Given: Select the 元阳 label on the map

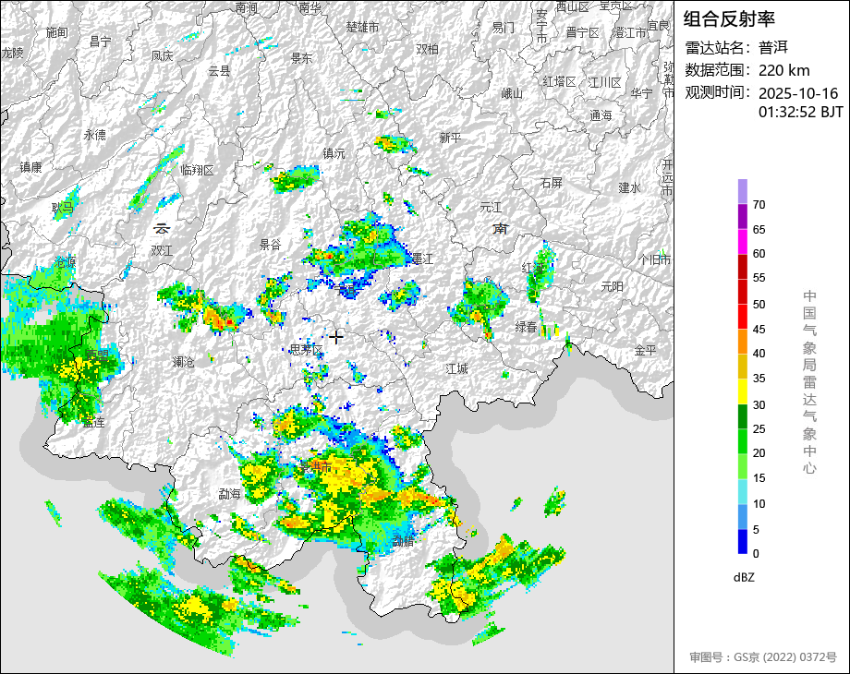Looking at the screenshot, I should pyautogui.click(x=612, y=286).
